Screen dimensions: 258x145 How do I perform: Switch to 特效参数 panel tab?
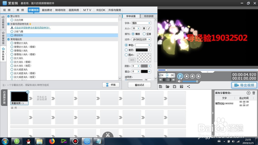(149, 16)
